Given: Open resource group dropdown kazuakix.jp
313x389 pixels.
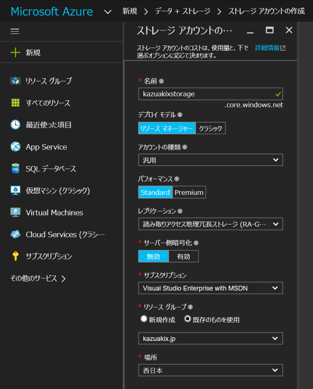Looking at the screenshot, I should pos(210,338).
